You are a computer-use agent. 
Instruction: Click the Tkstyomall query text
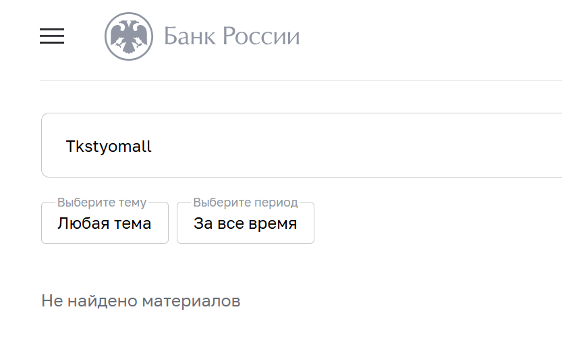[109, 146]
